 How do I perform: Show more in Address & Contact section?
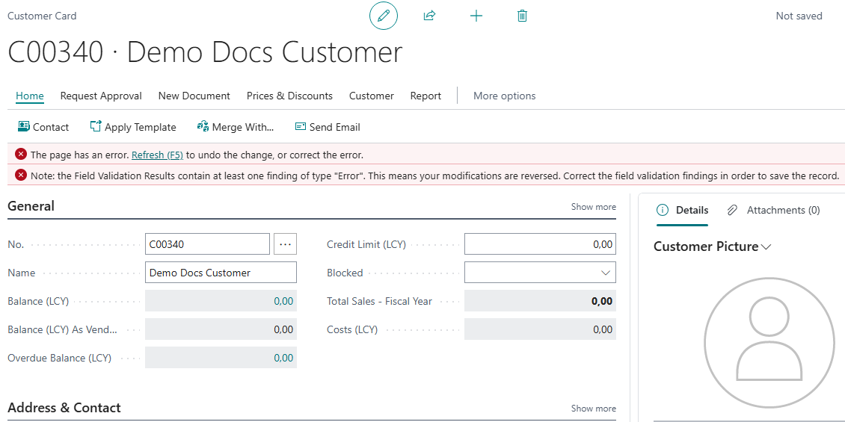pos(593,409)
